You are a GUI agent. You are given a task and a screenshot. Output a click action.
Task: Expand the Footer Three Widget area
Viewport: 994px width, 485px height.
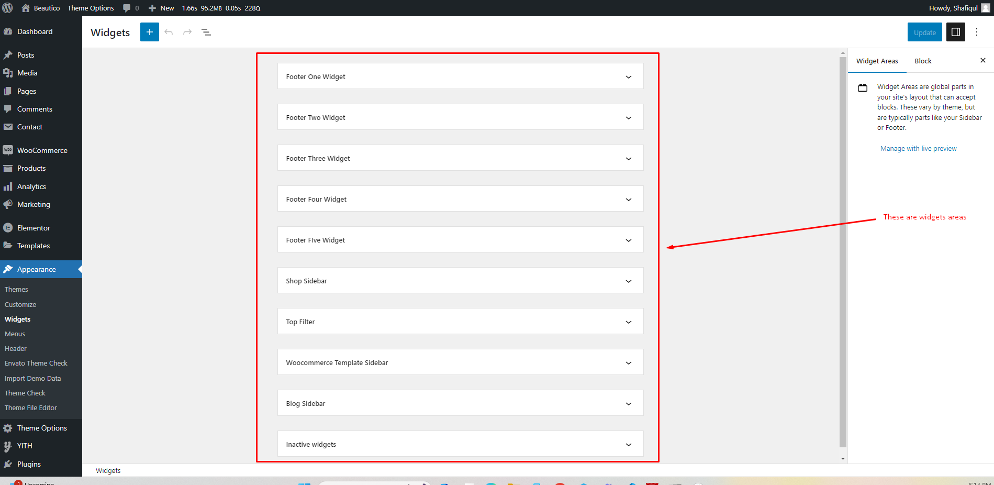[460, 158]
